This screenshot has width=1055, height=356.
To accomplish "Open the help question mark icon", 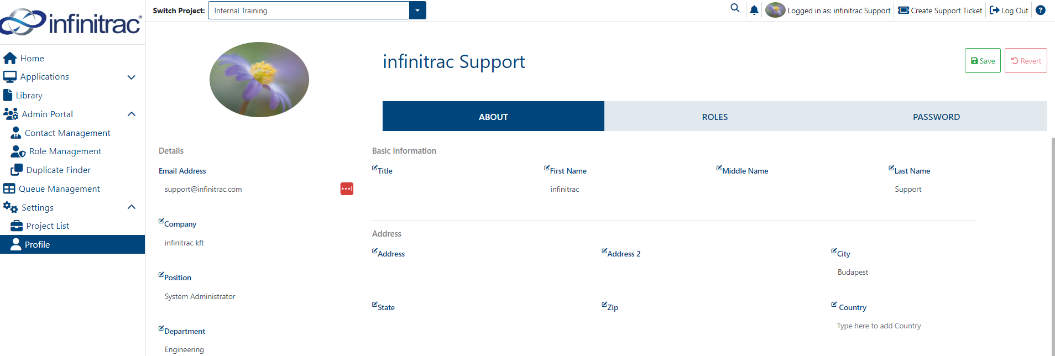I will (x=1041, y=10).
